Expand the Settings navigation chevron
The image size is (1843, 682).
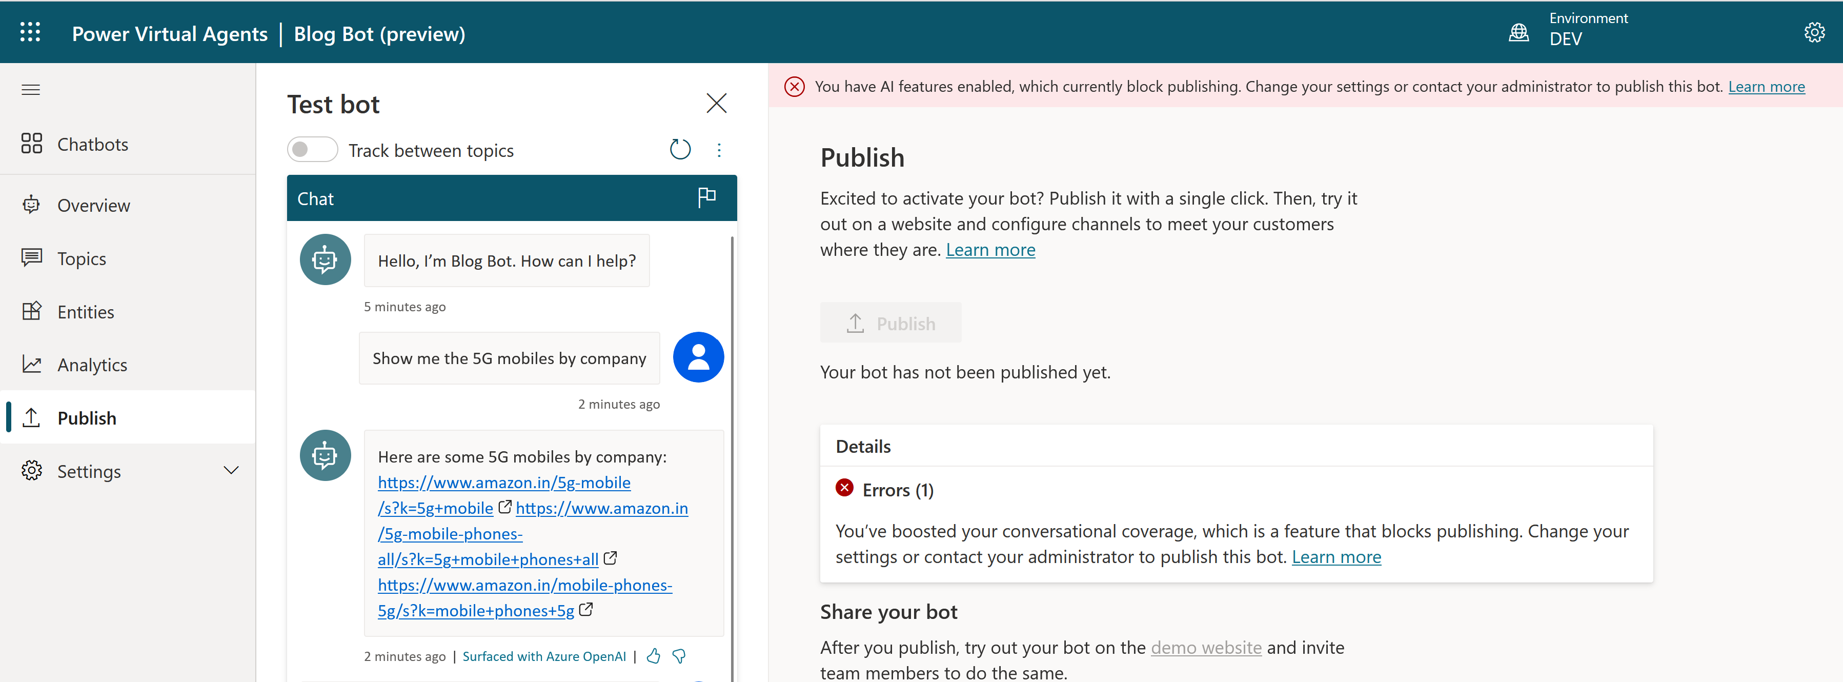click(x=230, y=470)
